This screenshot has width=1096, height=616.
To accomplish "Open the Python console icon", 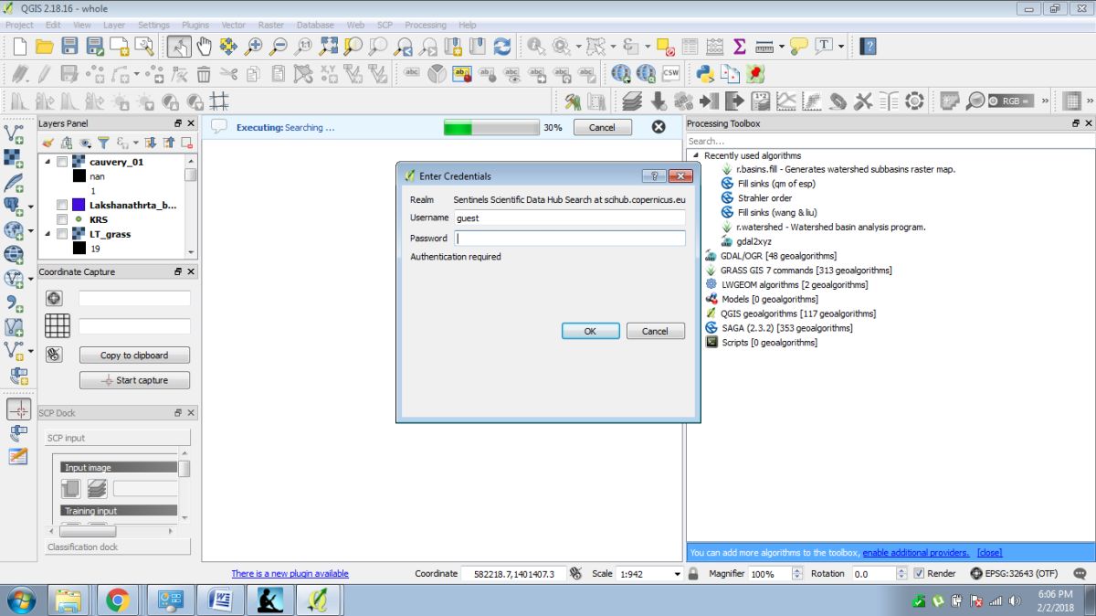I will (x=704, y=74).
